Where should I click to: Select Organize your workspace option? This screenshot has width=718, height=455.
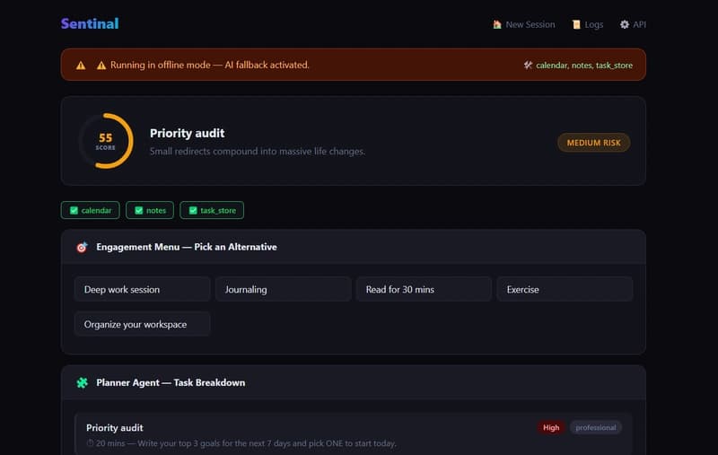click(x=143, y=324)
